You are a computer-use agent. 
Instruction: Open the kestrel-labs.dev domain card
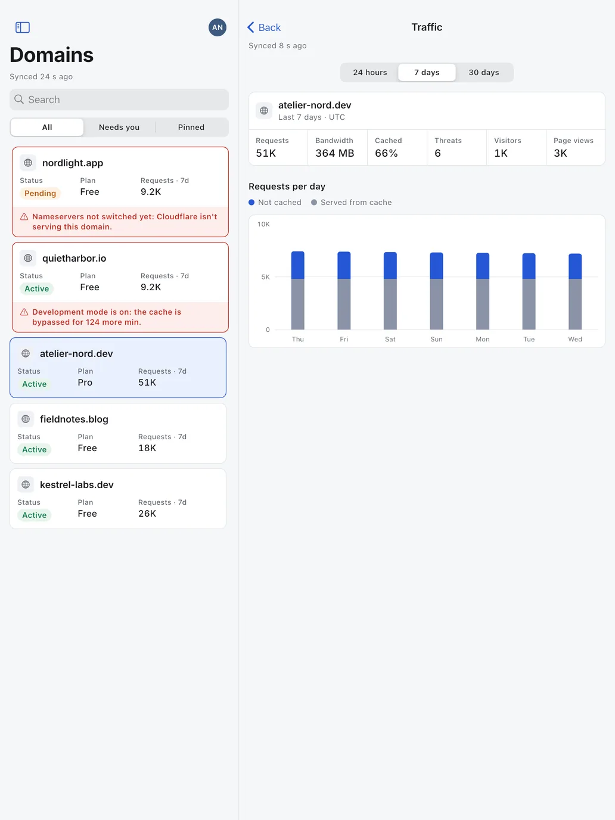coord(118,499)
